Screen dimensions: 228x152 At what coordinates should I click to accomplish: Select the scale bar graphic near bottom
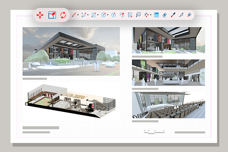click(154, 132)
